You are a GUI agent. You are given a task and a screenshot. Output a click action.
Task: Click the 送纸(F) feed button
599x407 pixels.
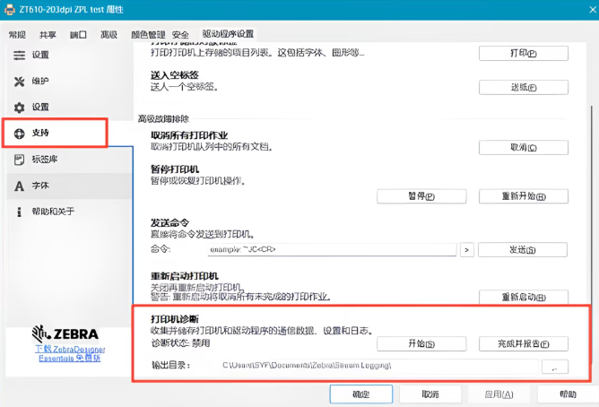pos(524,88)
